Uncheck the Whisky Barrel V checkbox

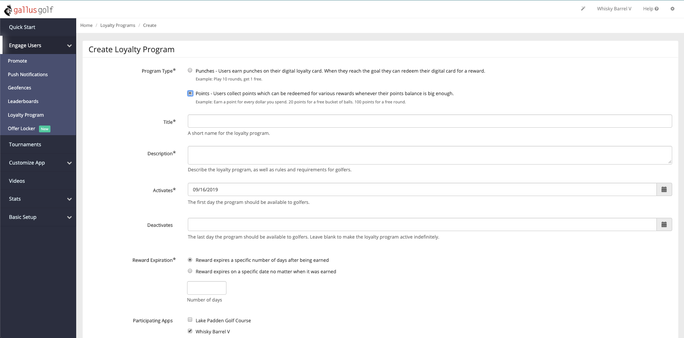pyautogui.click(x=190, y=331)
